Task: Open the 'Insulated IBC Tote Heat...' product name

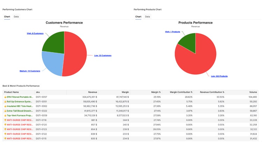Action: (20, 106)
